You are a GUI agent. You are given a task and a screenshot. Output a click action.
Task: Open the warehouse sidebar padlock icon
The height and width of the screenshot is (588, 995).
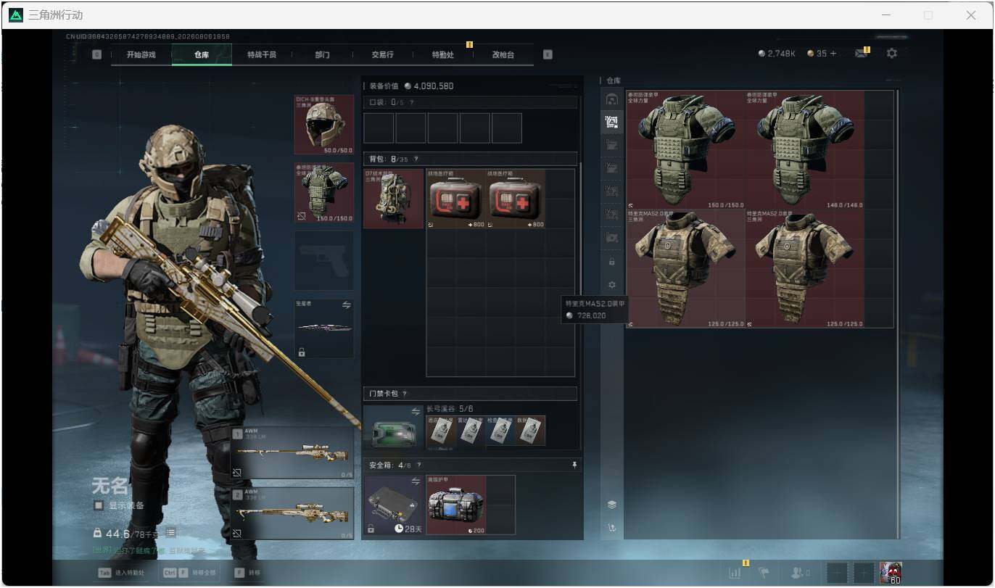(x=611, y=262)
